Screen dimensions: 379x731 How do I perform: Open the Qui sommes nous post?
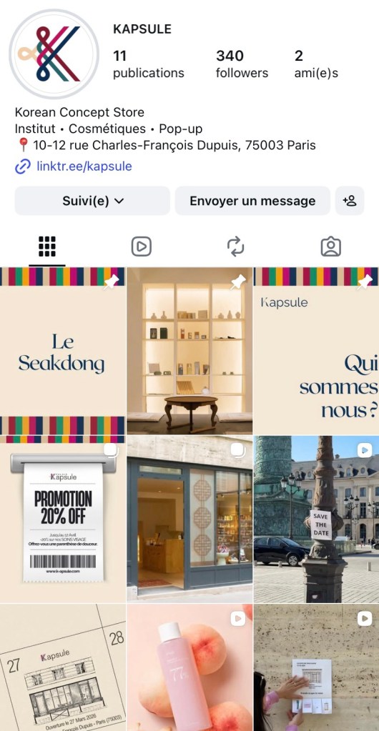pos(317,351)
